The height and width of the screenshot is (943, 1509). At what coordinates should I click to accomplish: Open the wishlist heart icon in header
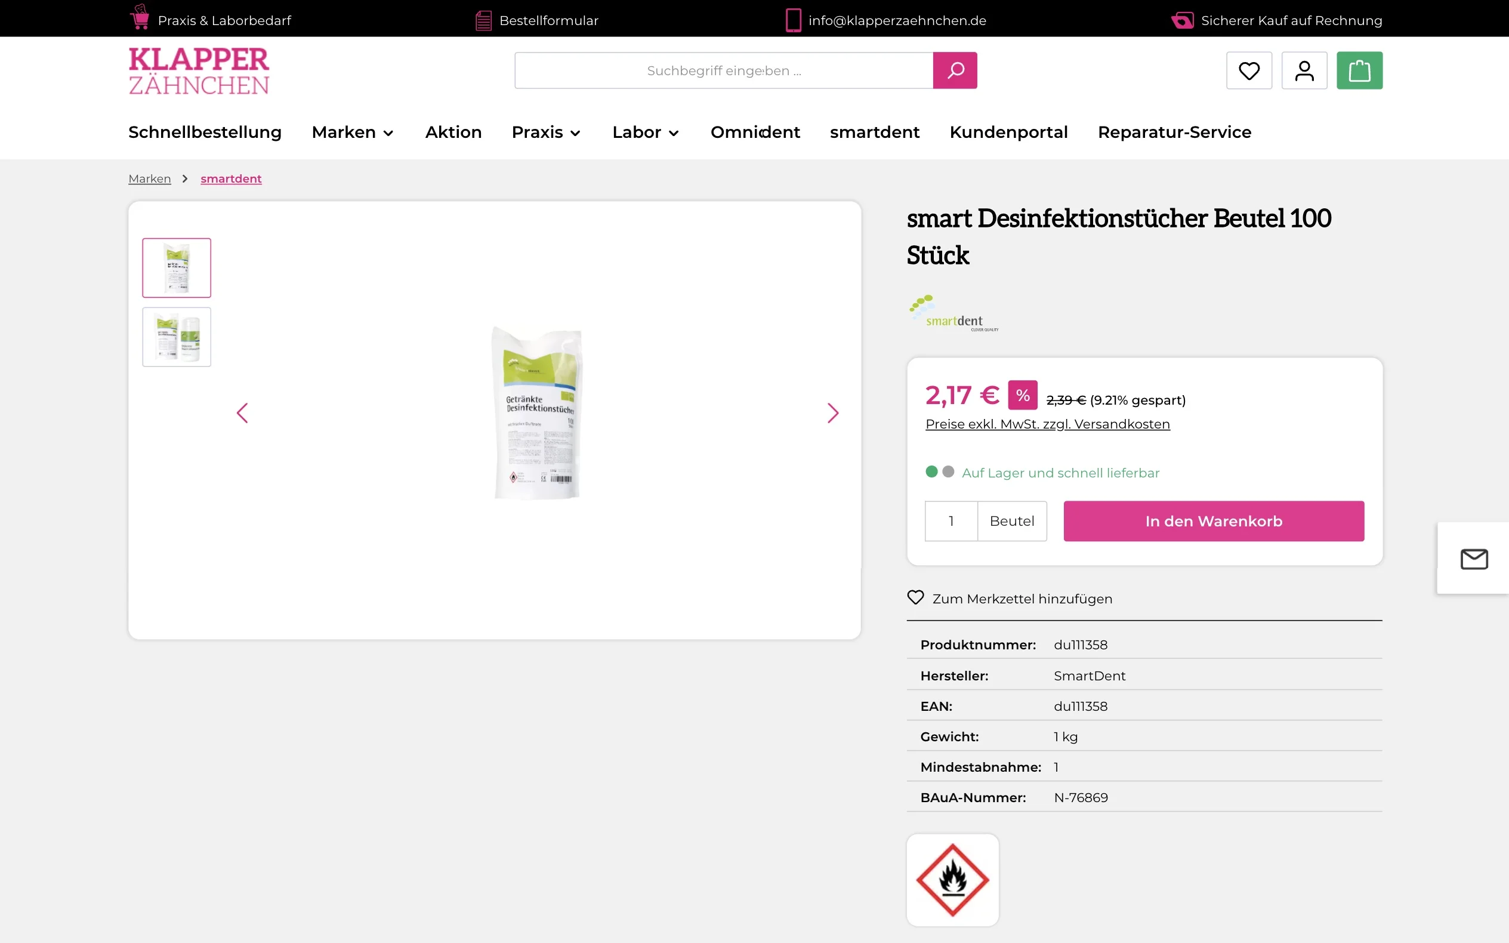pyautogui.click(x=1249, y=70)
